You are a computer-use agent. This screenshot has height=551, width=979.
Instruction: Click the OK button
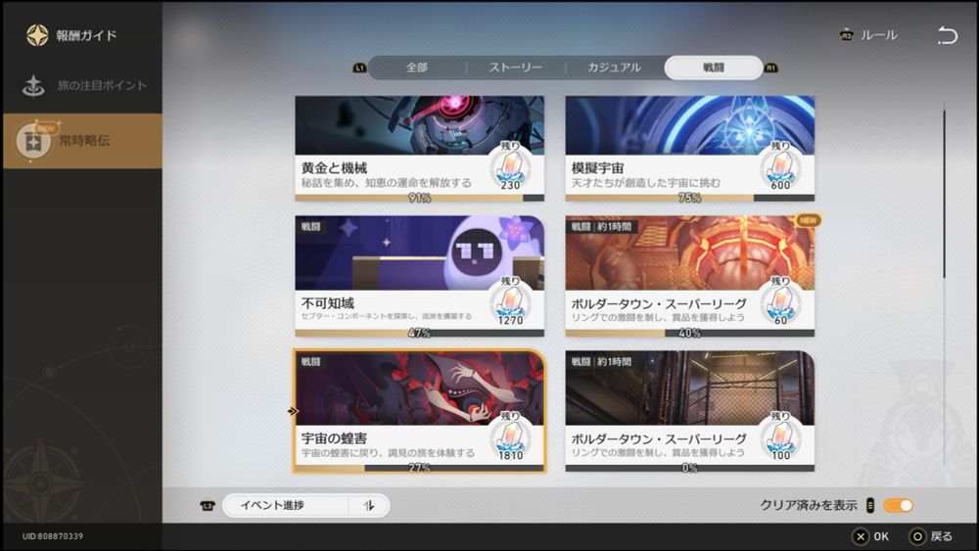point(870,536)
